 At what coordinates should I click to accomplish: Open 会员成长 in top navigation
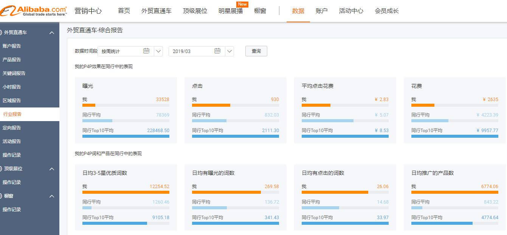pyautogui.click(x=387, y=11)
